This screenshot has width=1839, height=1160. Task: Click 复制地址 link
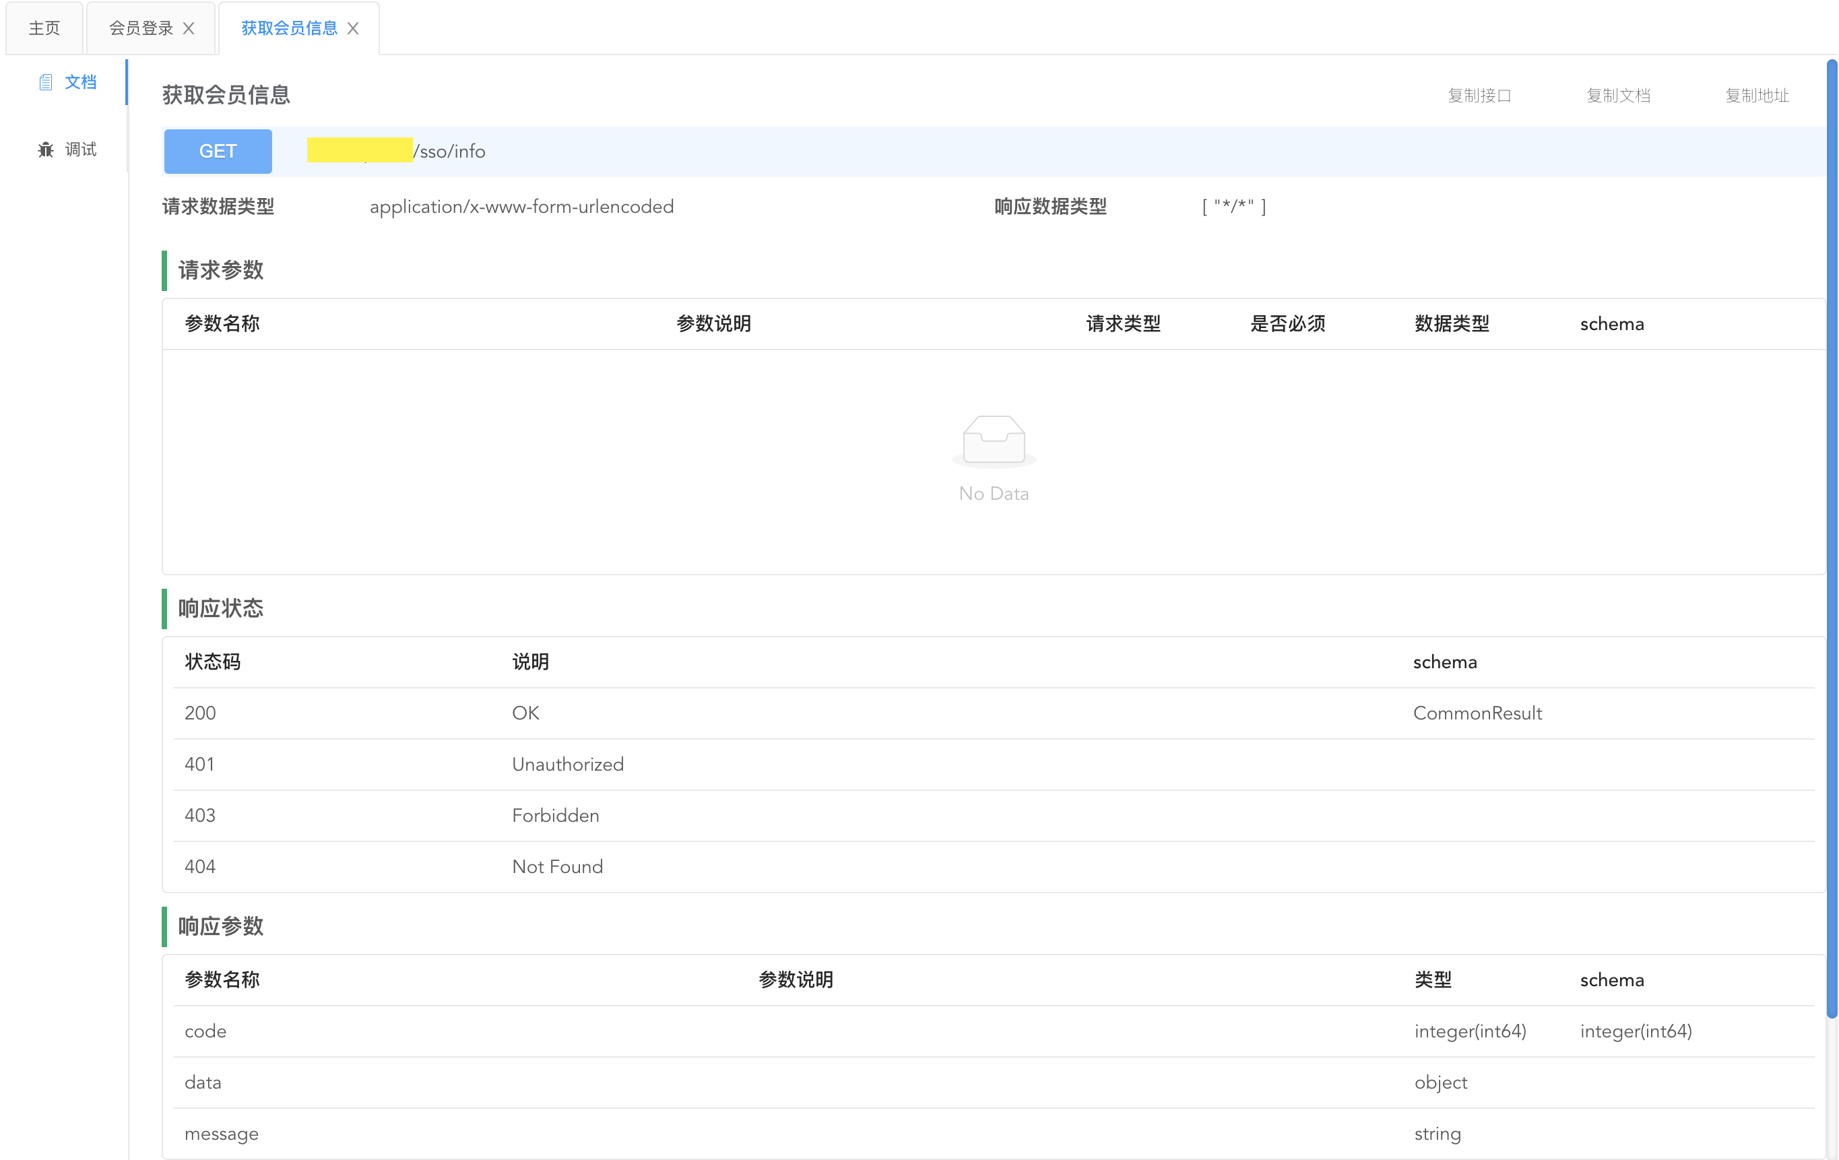point(1757,96)
